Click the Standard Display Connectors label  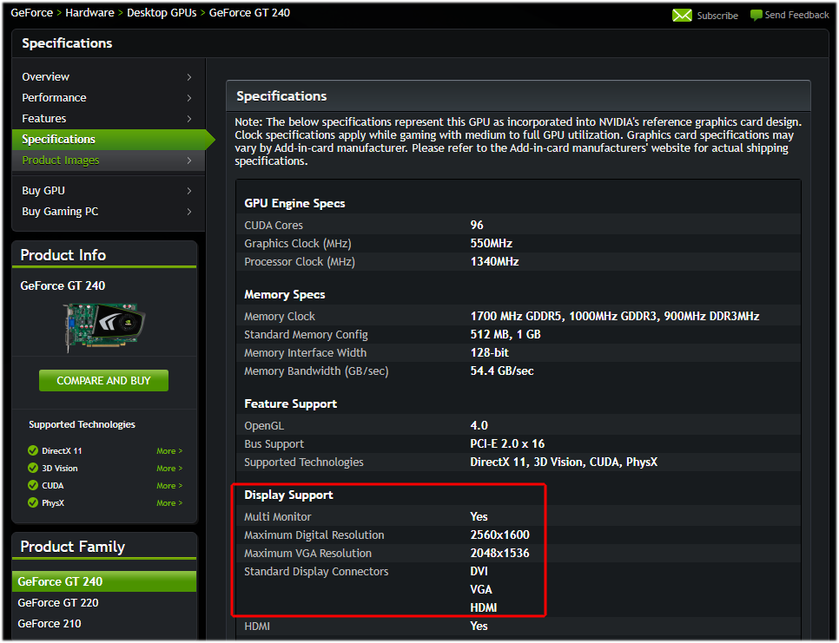click(x=316, y=571)
